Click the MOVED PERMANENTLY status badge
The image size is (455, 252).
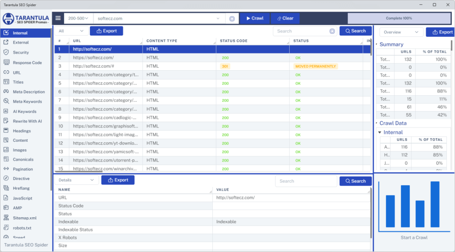[316, 66]
